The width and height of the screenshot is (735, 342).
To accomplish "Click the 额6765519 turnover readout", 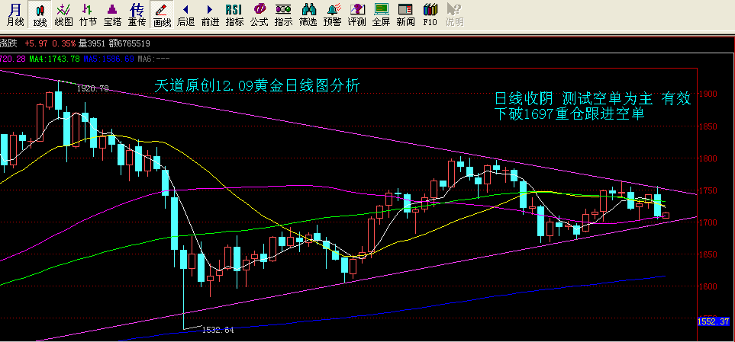I will 130,43.
